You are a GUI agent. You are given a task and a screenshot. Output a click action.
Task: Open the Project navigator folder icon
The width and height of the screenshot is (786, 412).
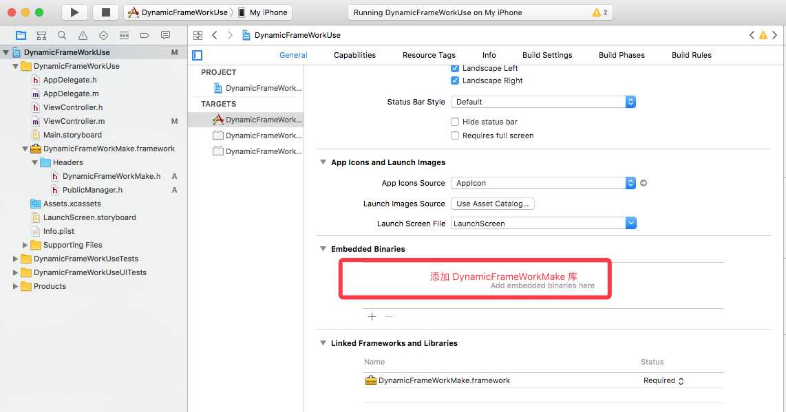(21, 35)
